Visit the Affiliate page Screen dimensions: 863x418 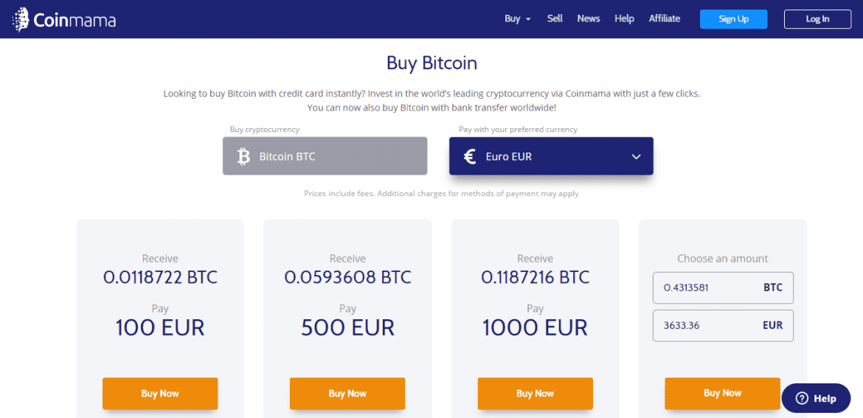click(665, 19)
